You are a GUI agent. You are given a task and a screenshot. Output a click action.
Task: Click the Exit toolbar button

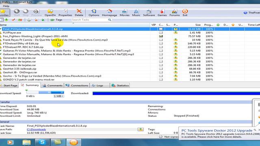tap(185, 13)
